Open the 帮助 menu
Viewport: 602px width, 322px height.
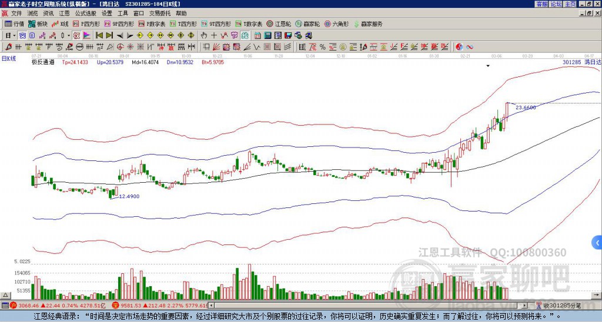tap(181, 14)
